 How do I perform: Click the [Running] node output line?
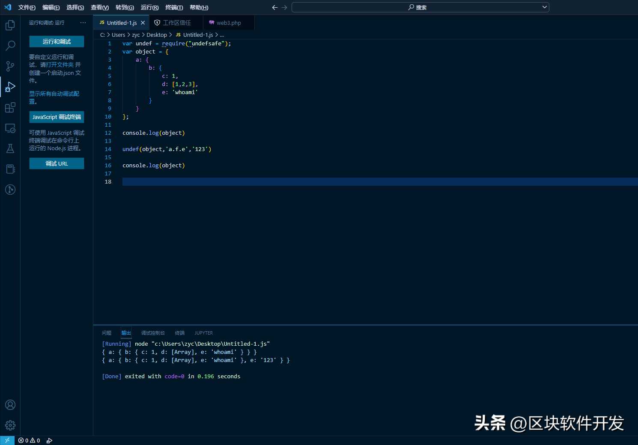[186, 344]
